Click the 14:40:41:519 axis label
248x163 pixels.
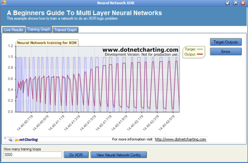(x=88, y=123)
